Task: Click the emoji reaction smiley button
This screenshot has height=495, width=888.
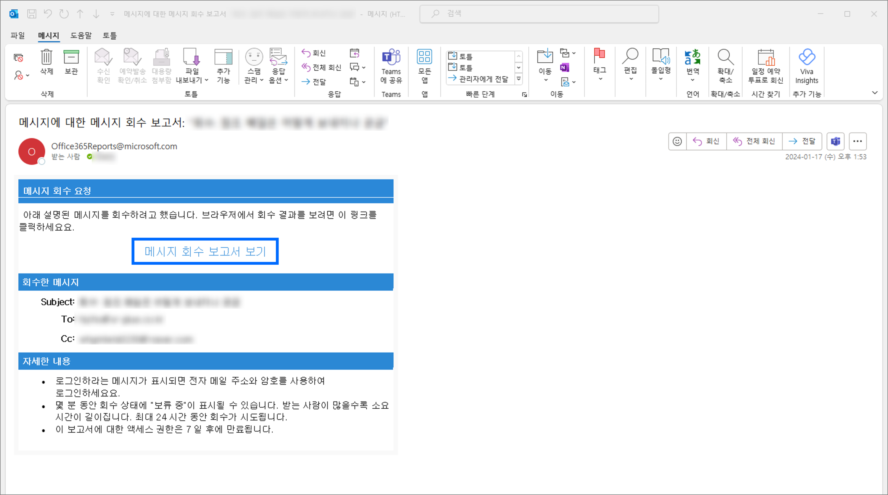Action: [677, 141]
